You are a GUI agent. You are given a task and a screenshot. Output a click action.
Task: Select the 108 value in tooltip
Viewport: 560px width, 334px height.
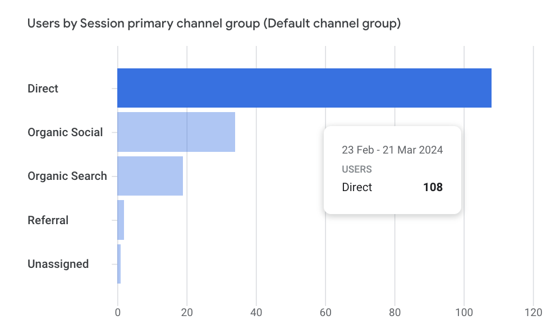[433, 187]
